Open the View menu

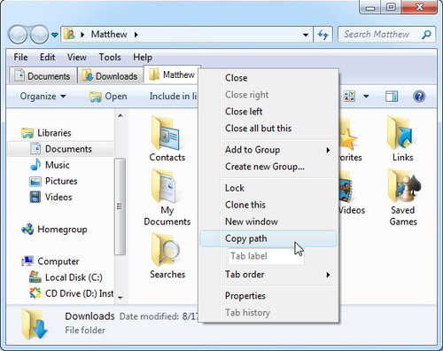77,57
